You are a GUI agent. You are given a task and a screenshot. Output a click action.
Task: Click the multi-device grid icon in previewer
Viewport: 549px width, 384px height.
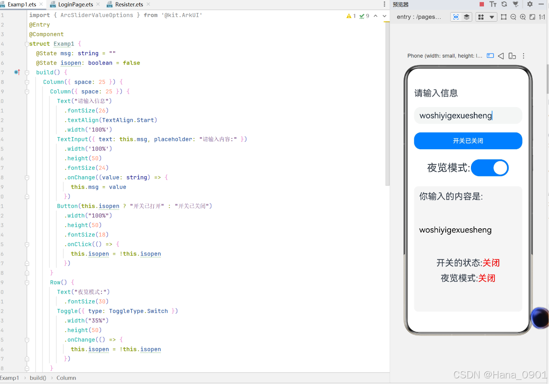click(480, 17)
